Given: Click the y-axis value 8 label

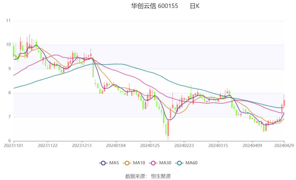Looking at the screenshot, I should coord(10,93).
